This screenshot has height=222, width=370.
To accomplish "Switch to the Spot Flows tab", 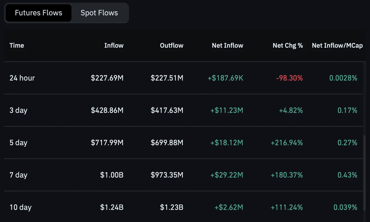I will click(99, 13).
